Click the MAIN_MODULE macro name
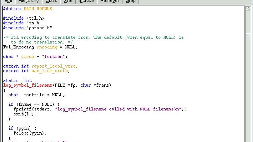This screenshot has width=253, height=142. (38, 9)
